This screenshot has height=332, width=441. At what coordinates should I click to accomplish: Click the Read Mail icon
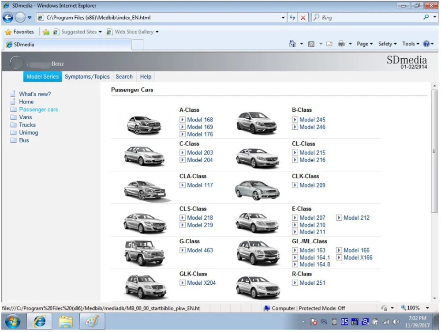coord(329,44)
